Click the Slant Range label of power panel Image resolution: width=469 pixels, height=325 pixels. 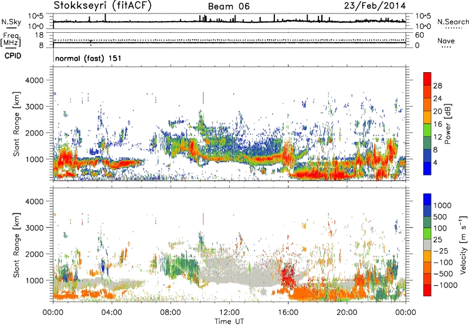[16, 124]
